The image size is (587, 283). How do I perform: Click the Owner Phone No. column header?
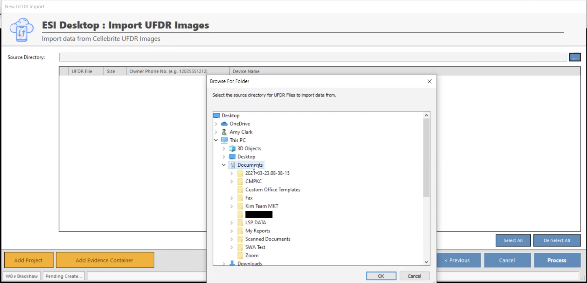click(x=178, y=71)
